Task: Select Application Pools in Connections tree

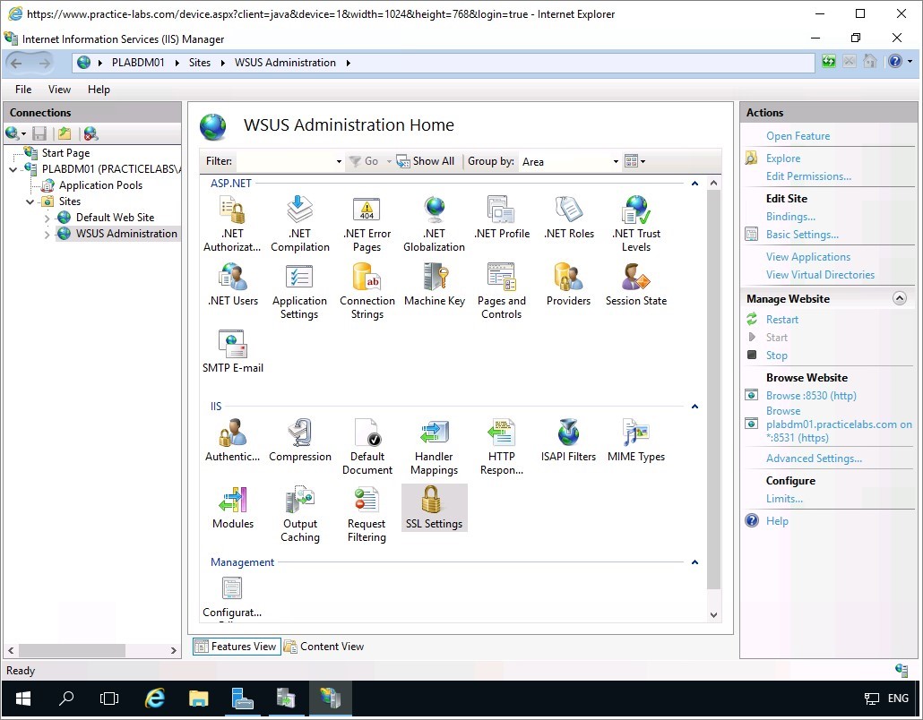Action: 99,185
